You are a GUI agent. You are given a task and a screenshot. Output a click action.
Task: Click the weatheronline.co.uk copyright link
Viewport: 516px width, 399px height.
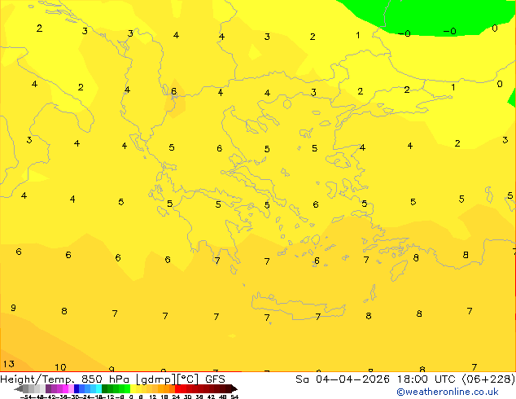[448, 392]
